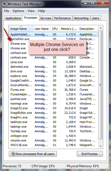Select the TscHelp.exe process
The image size is (111, 171).
click(54, 131)
